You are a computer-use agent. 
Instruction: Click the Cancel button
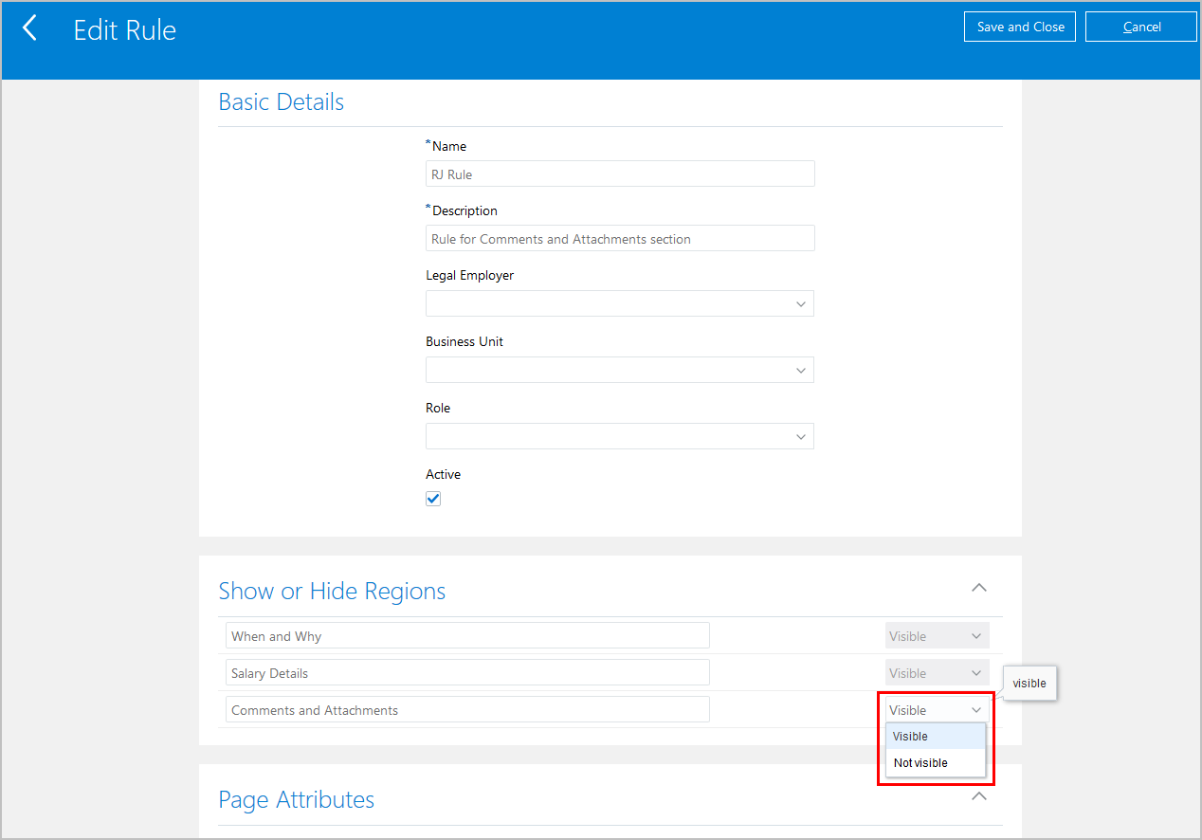click(x=1141, y=27)
